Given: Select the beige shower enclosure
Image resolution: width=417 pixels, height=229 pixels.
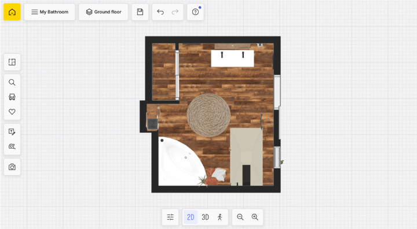Looking at the screenshot, I should point(246,157).
